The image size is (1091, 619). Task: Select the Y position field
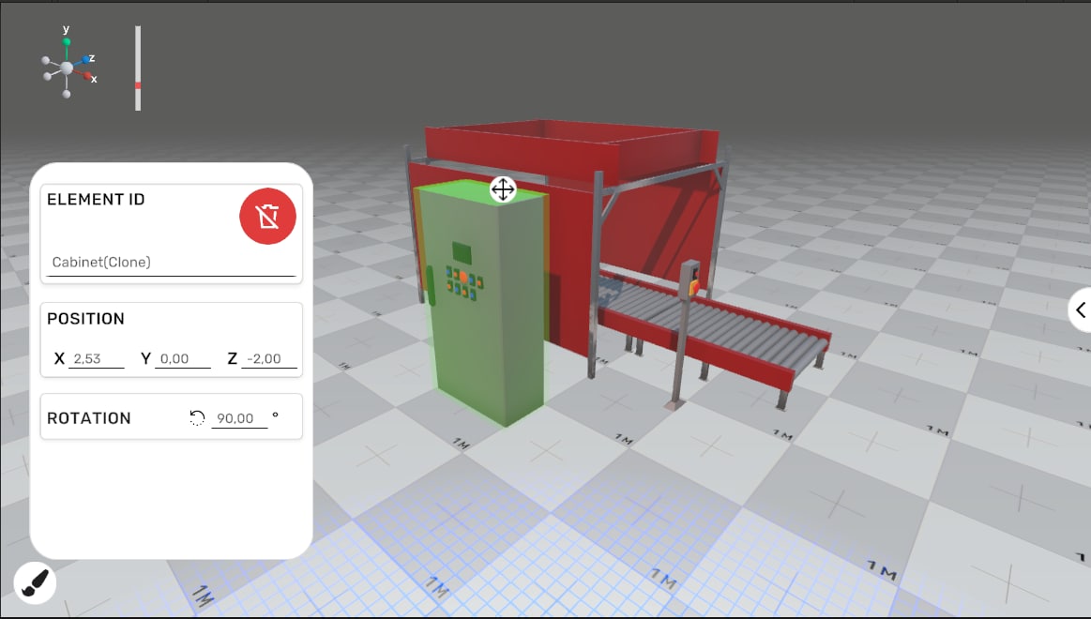pyautogui.click(x=183, y=359)
